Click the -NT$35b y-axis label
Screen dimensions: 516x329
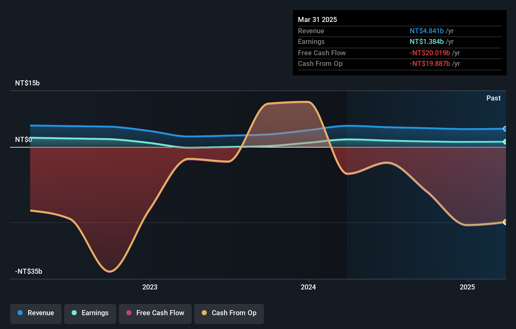(29, 271)
